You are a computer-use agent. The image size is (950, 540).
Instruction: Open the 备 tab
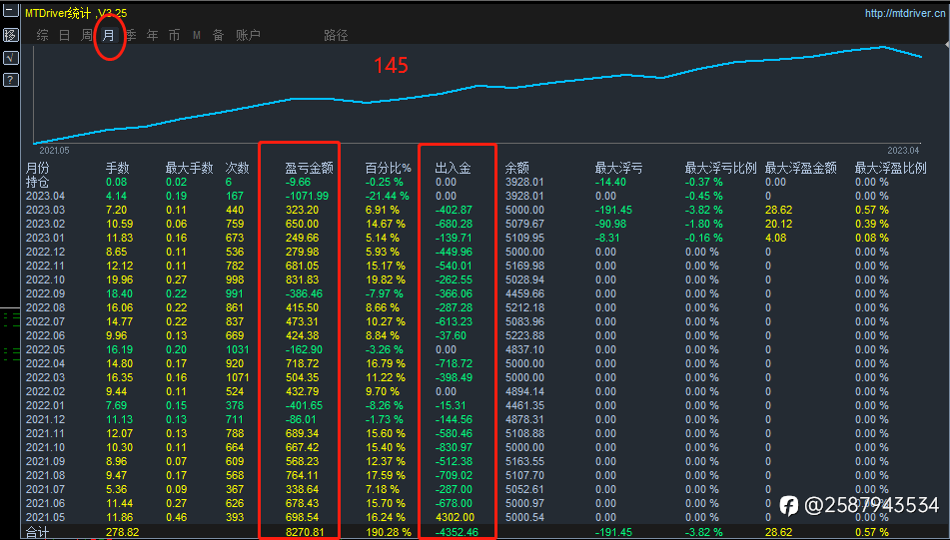pyautogui.click(x=218, y=35)
